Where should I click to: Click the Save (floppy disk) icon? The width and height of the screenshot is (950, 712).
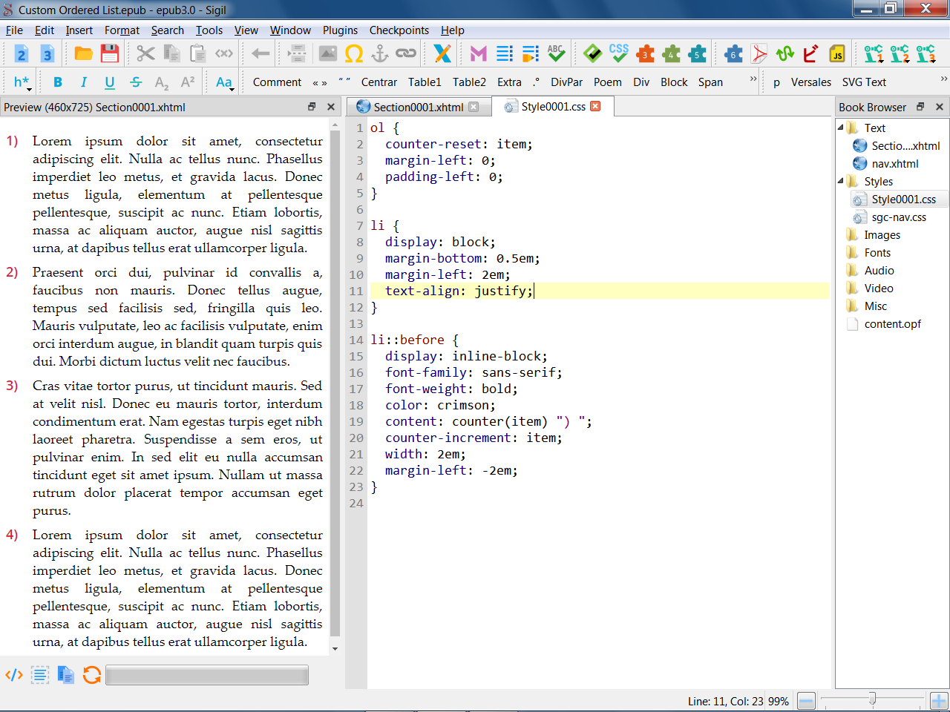[x=110, y=53]
